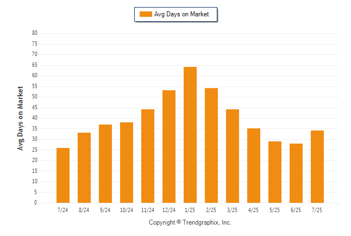This screenshot has height=236, width=351.
Task: Click the 3/25 bar
Action: [x=233, y=156]
